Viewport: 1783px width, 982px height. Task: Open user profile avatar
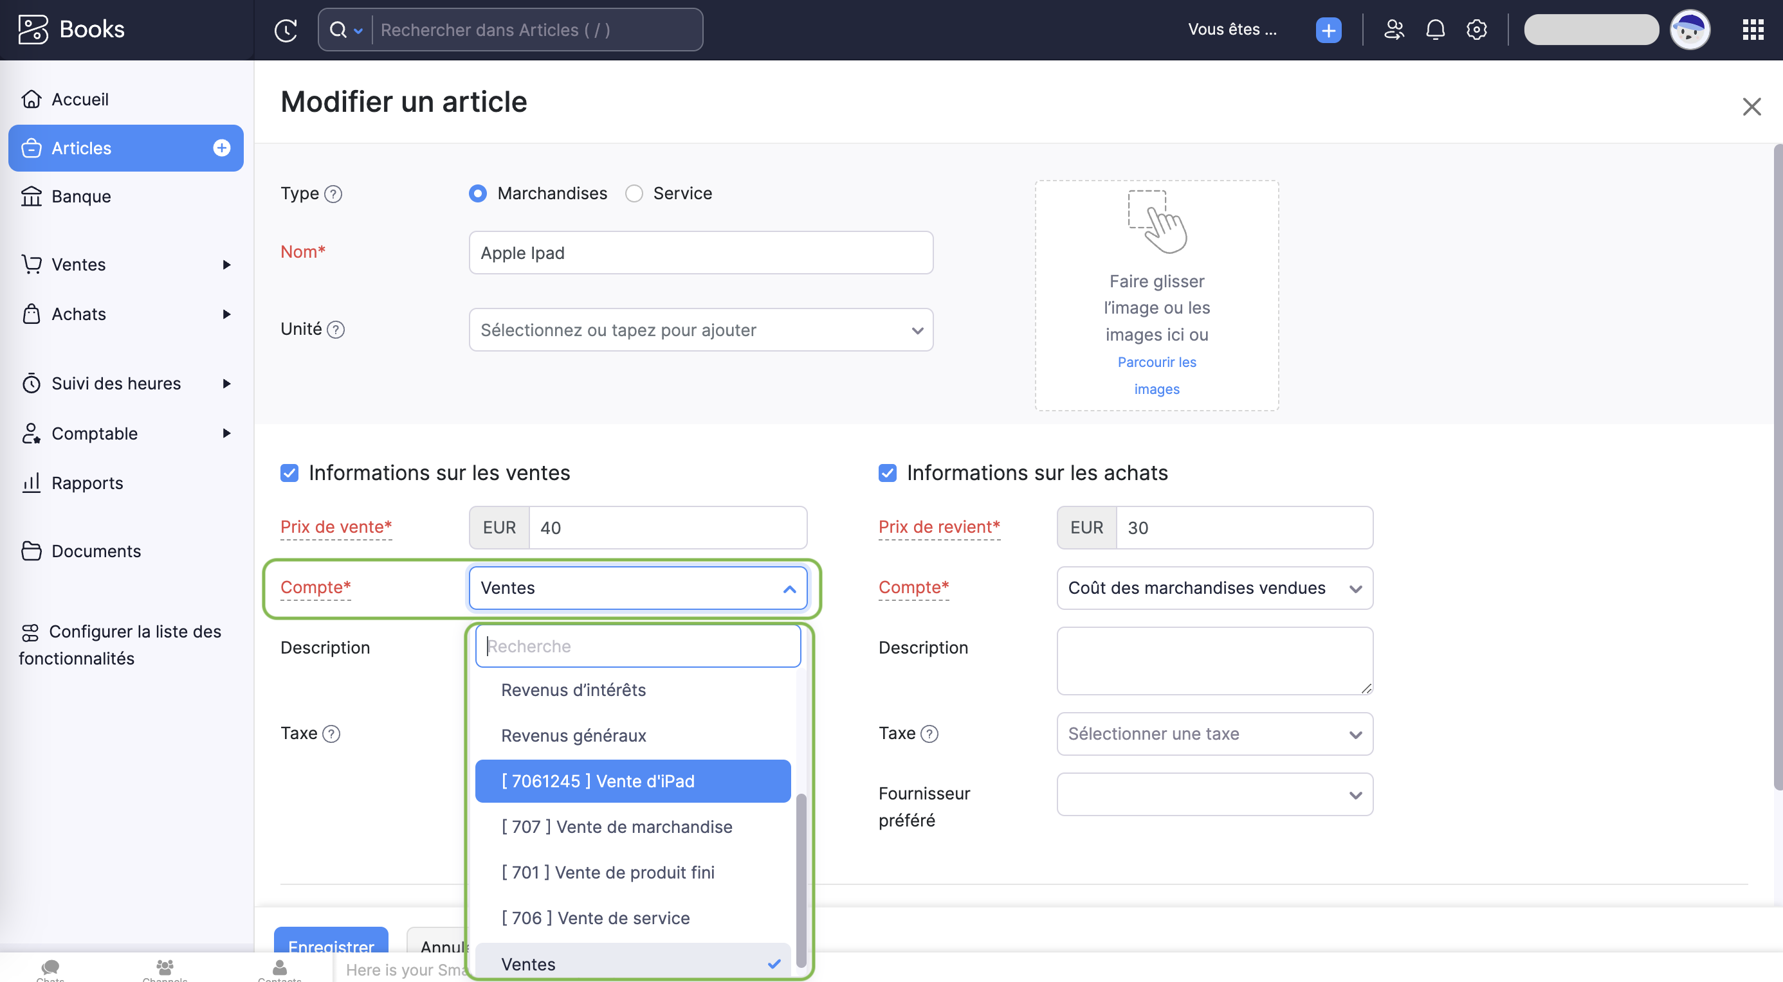1689,30
